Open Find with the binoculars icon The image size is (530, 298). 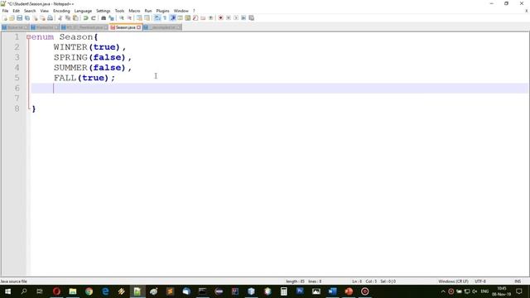[104, 18]
